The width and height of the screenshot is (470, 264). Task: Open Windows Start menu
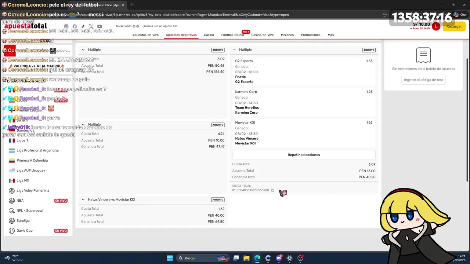point(170,258)
